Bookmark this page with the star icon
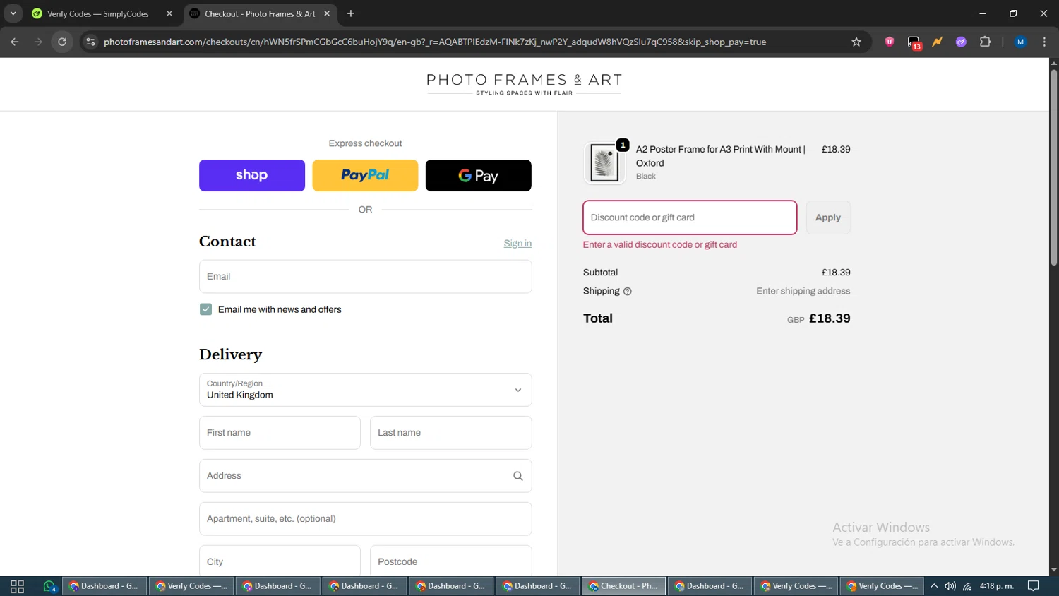This screenshot has height=596, width=1059. [x=856, y=42]
